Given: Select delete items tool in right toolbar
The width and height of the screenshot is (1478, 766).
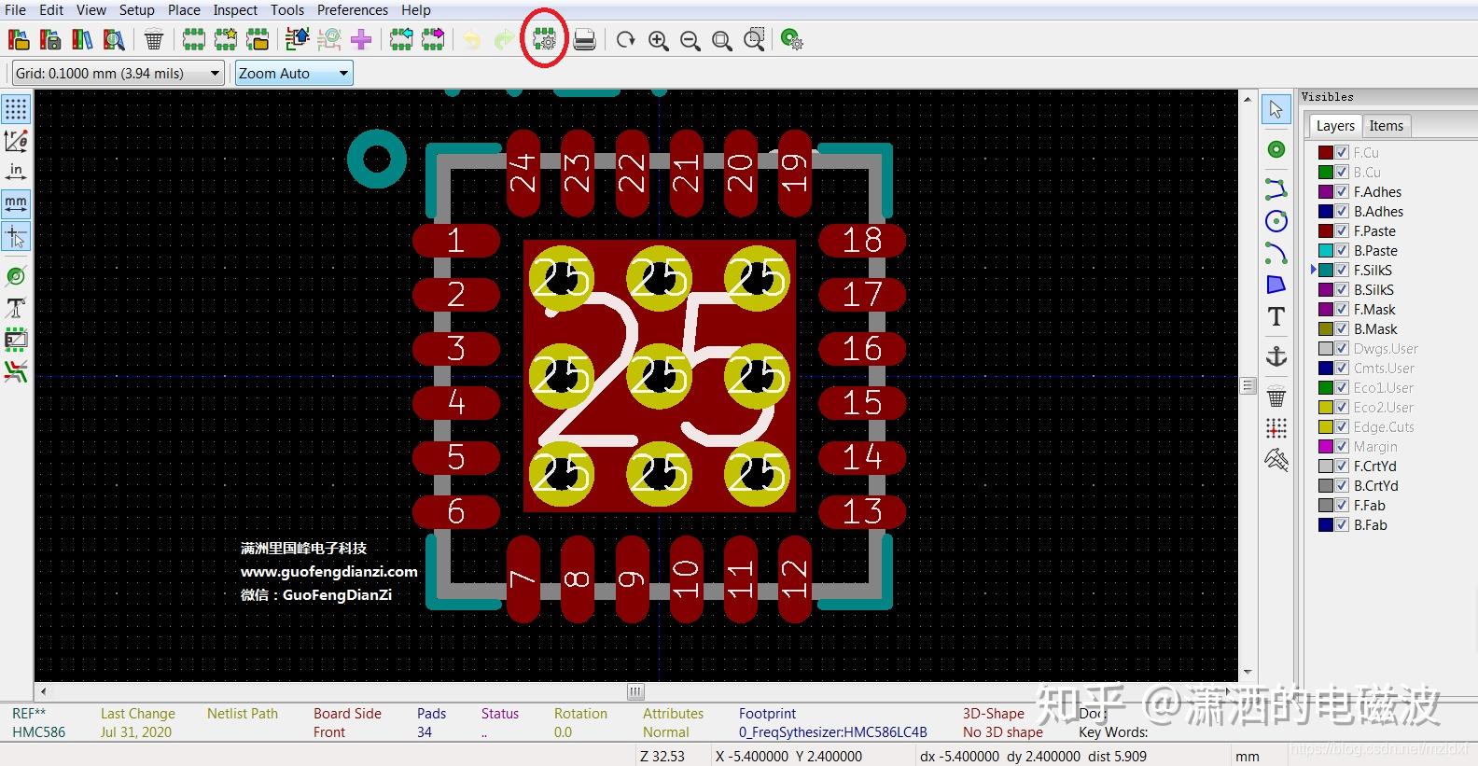Looking at the screenshot, I should [1276, 397].
